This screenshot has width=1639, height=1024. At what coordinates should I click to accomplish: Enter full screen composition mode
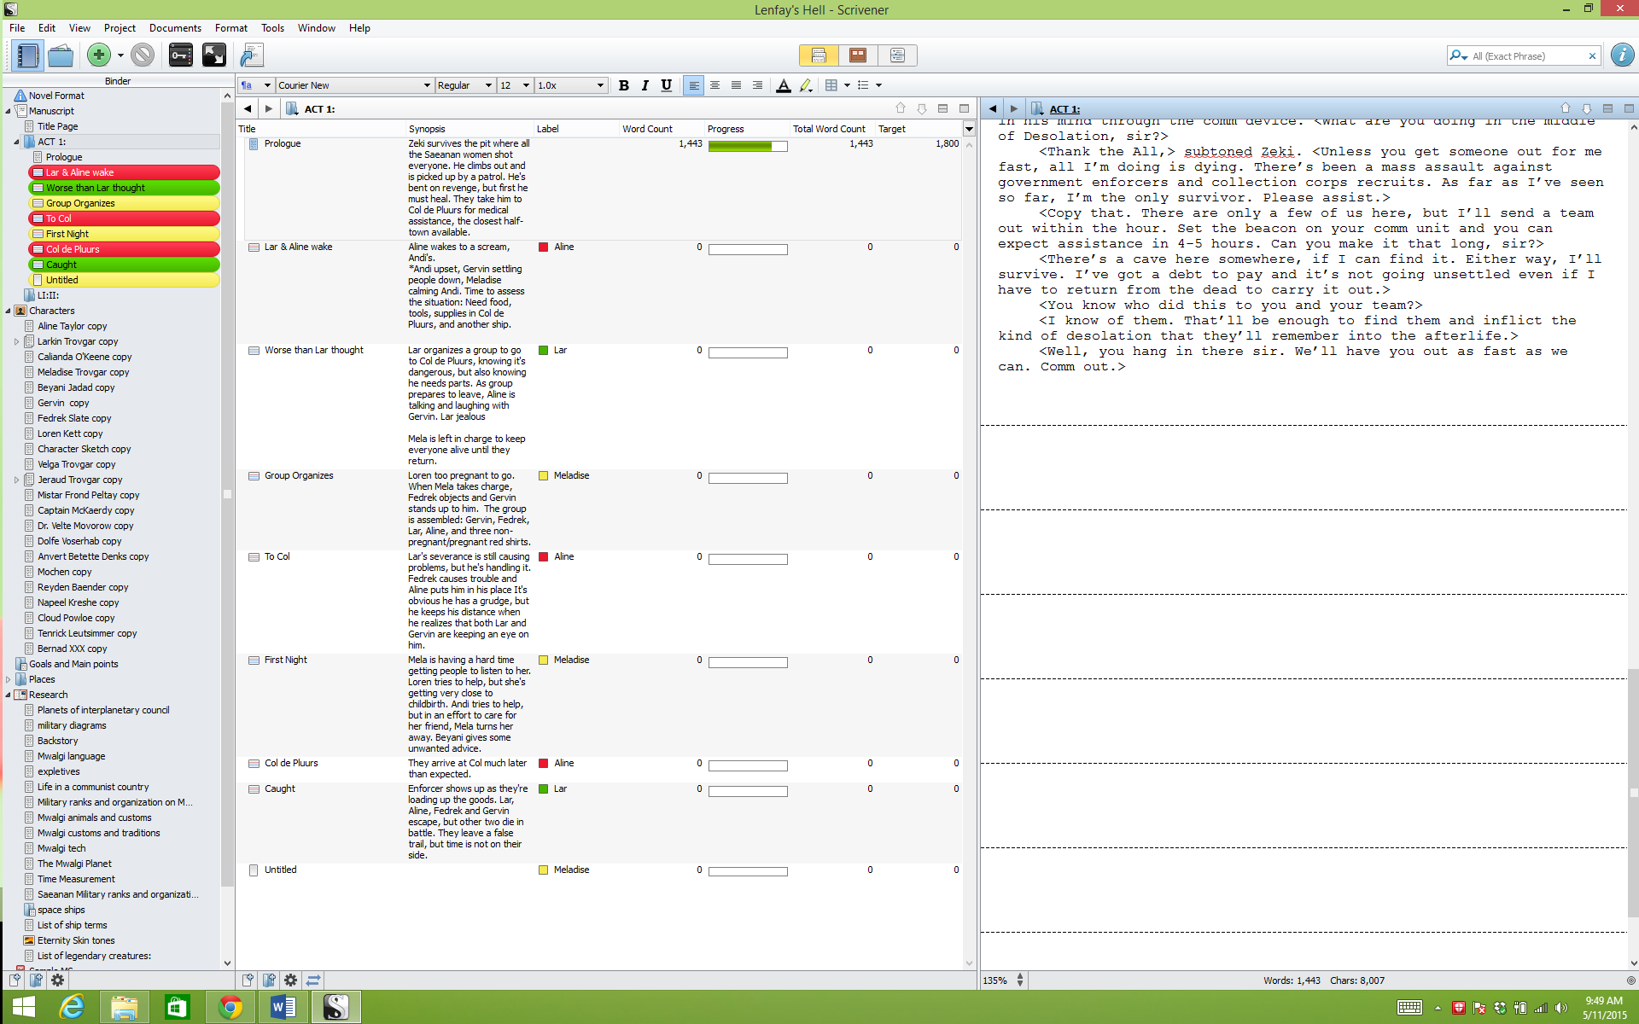click(213, 55)
